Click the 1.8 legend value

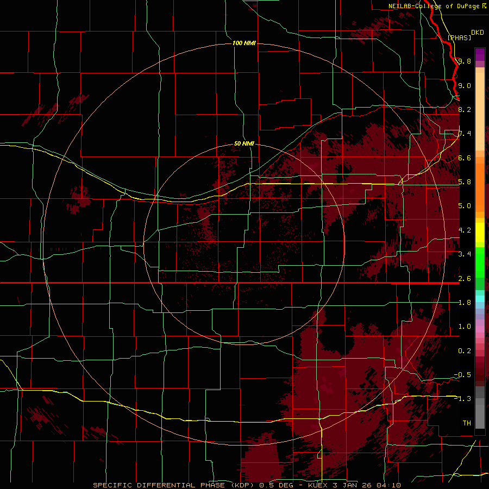(465, 302)
